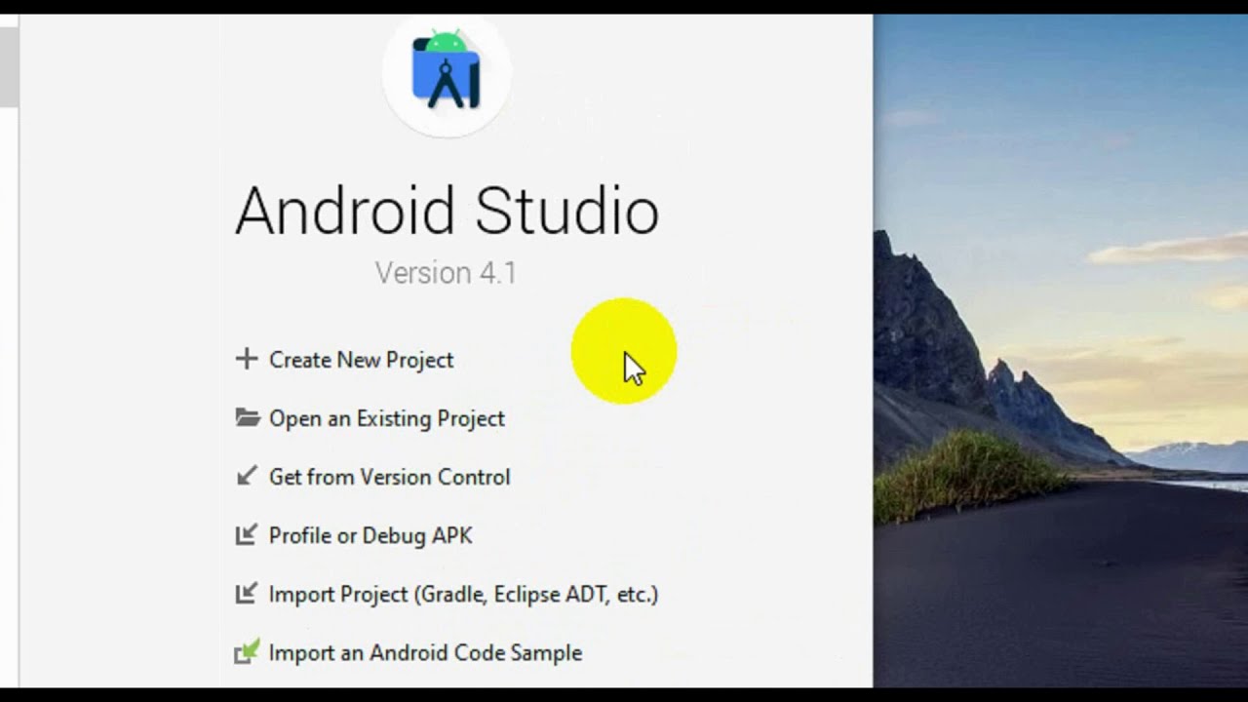Click the arrow icon beside Get from Version Control
This screenshot has width=1248, height=702.
pyautogui.click(x=247, y=476)
